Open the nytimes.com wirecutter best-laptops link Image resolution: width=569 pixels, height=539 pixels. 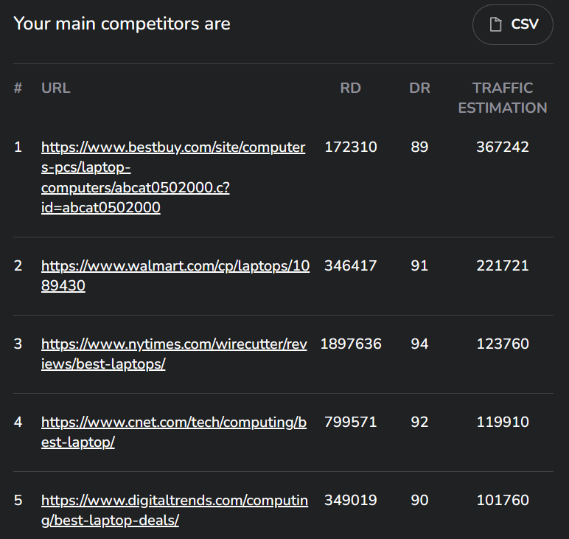click(174, 354)
